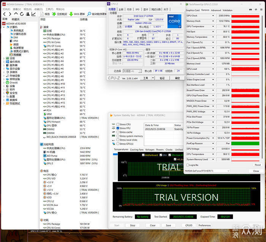Open AIDA64 line chart toolbar icon
This screenshot has height=242, width=266.
pyautogui.click(x=33, y=14)
